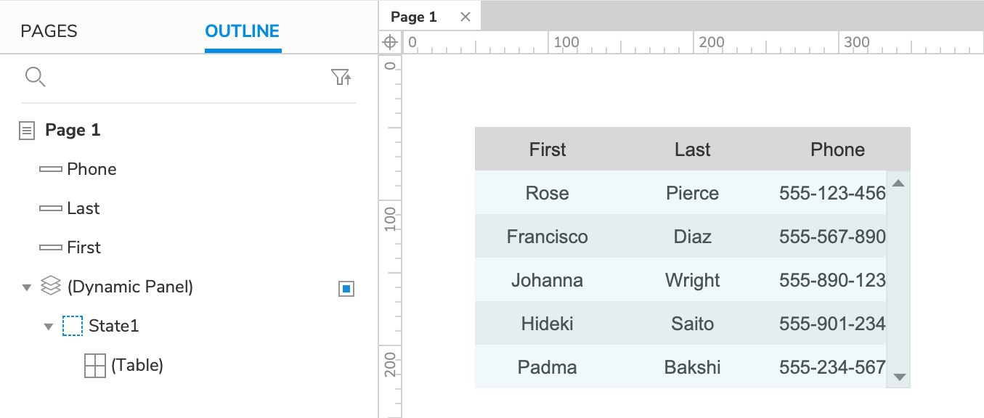Select the Dynamic Panel layers icon
Viewport: 984px width, 418px height.
pyautogui.click(x=50, y=286)
